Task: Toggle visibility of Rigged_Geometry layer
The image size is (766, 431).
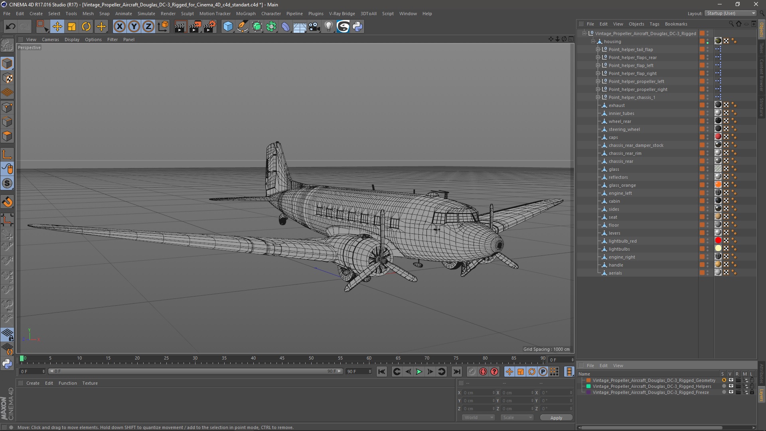Action: coord(731,380)
